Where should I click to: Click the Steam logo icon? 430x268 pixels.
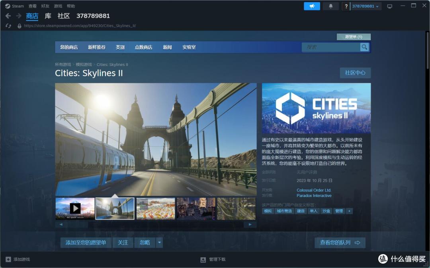(x=8, y=6)
